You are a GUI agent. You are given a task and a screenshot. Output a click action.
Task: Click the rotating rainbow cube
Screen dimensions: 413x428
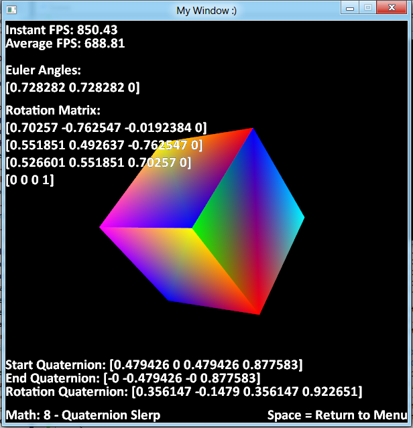click(202, 222)
